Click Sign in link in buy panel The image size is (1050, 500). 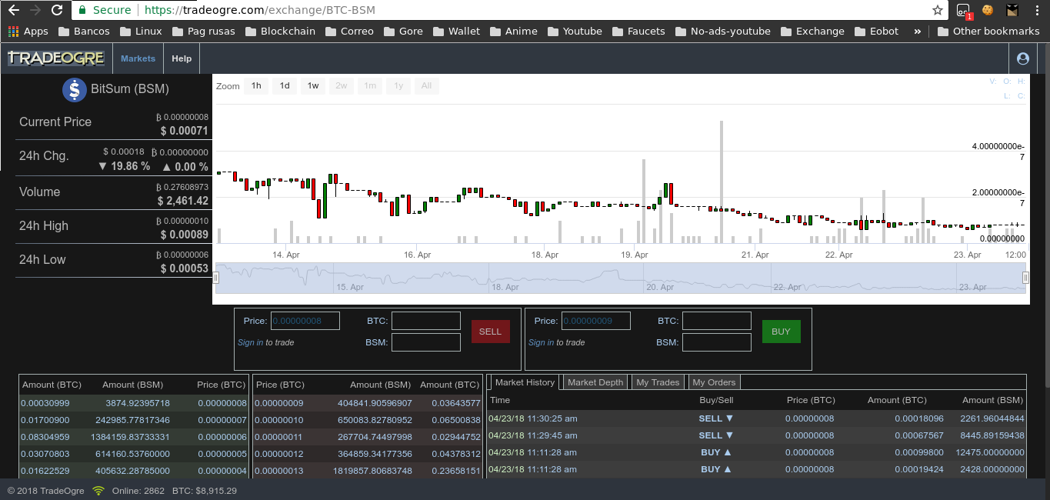coord(541,342)
